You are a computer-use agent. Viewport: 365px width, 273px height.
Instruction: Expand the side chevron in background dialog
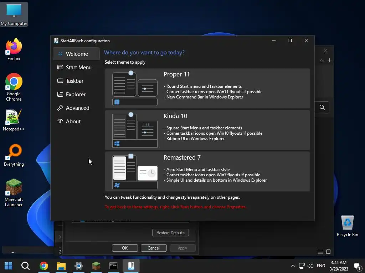(60, 237)
